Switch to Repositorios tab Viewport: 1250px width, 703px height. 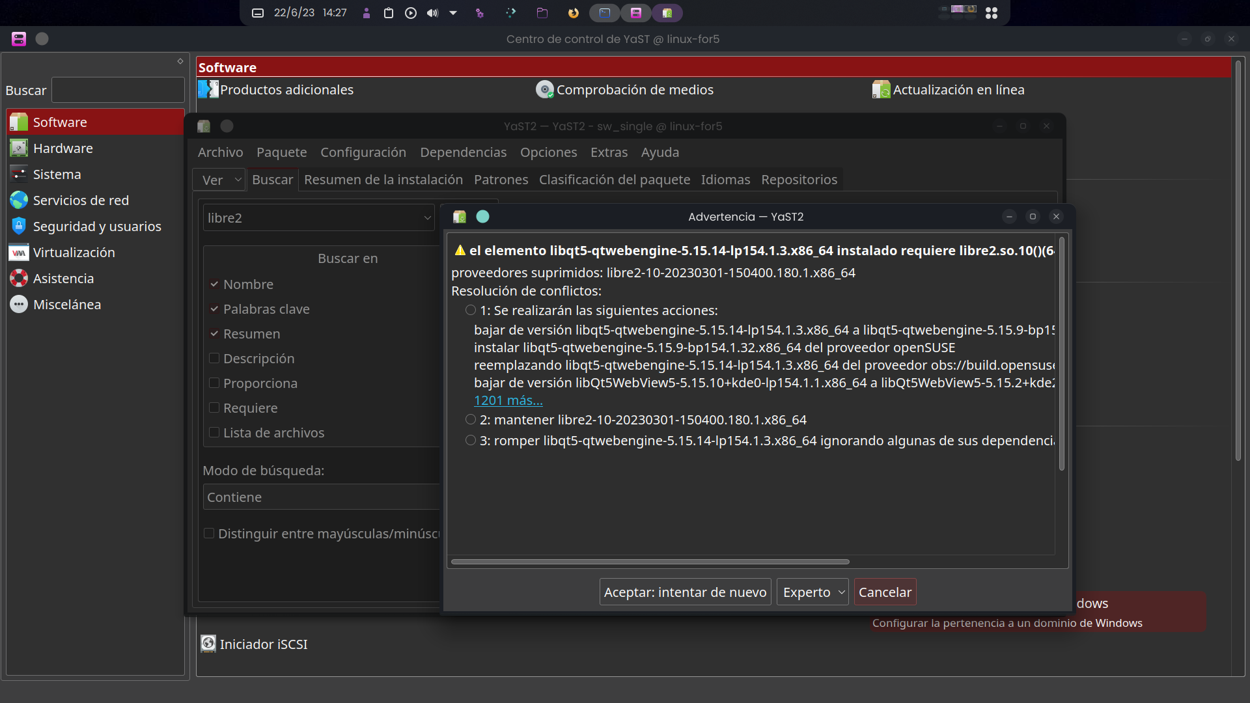(799, 180)
